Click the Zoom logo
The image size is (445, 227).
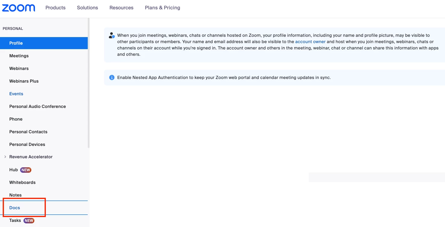coord(19,8)
